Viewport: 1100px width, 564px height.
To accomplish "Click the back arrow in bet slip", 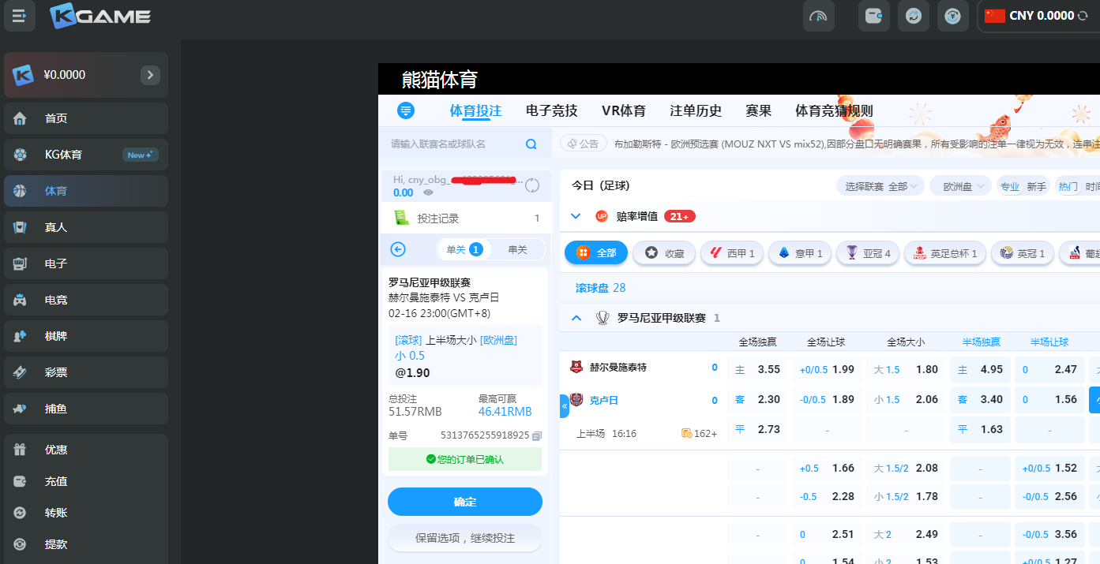I will pos(398,249).
